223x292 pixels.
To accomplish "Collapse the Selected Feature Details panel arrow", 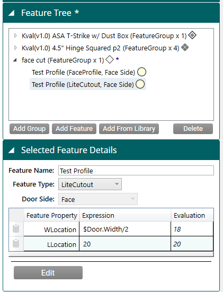I will tap(12, 150).
